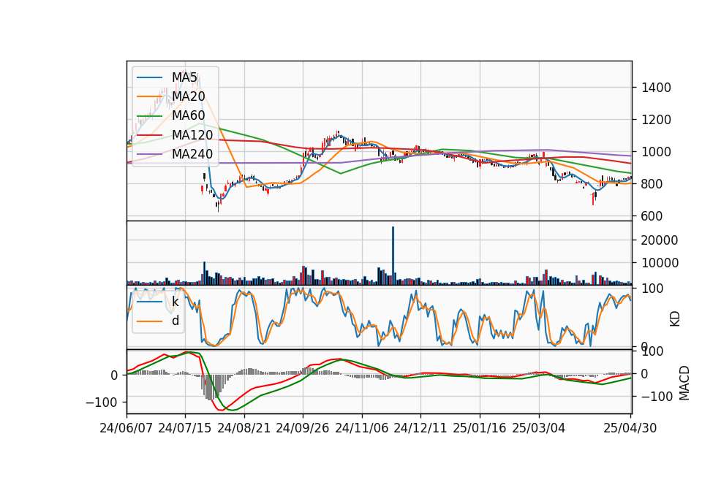This screenshot has width=702, height=504.
Task: Click the 25/01/16 date axis label
Action: tap(480, 428)
